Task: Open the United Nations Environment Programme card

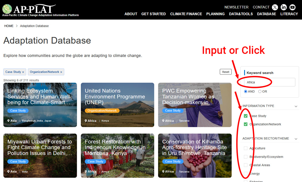Action: (x=118, y=105)
